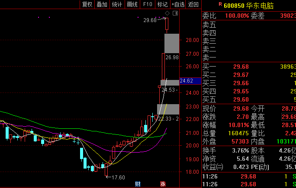The width and height of the screenshot is (296, 188).
Task: Click 买四 bid price 29.65
Action: (241, 92)
